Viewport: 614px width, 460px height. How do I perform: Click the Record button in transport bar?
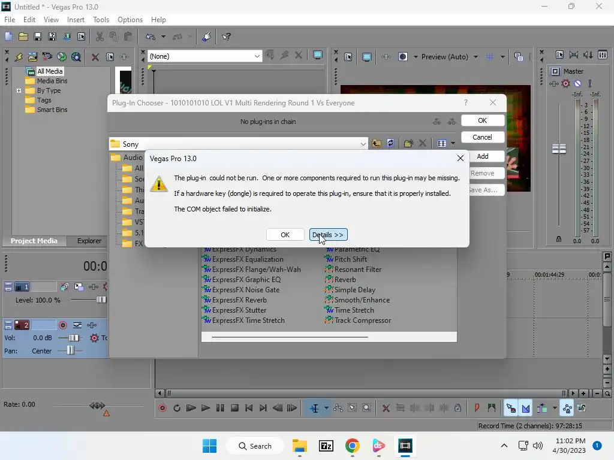(x=162, y=408)
